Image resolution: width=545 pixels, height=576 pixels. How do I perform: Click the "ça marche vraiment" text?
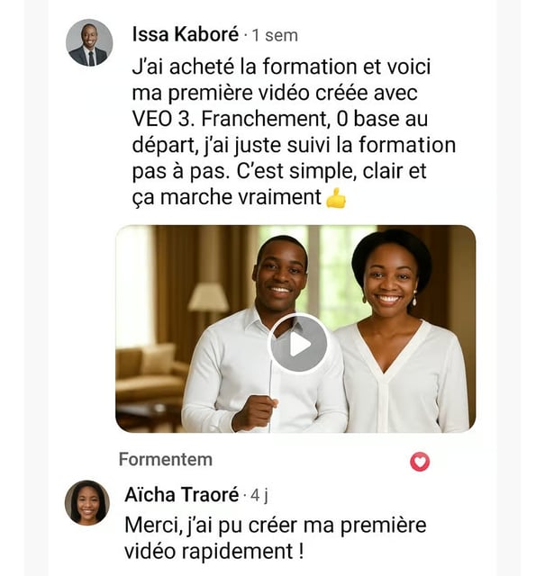pos(226,197)
